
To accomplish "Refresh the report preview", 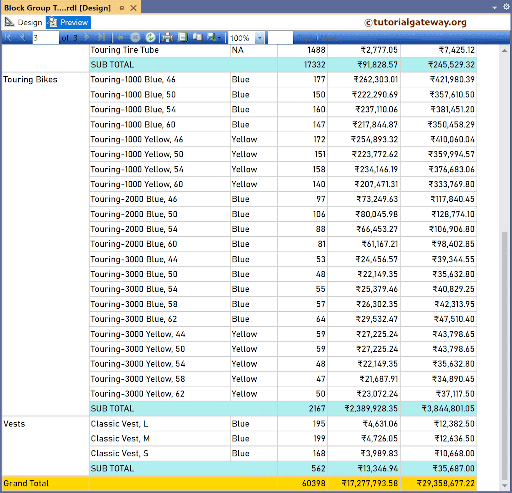I will (151, 37).
